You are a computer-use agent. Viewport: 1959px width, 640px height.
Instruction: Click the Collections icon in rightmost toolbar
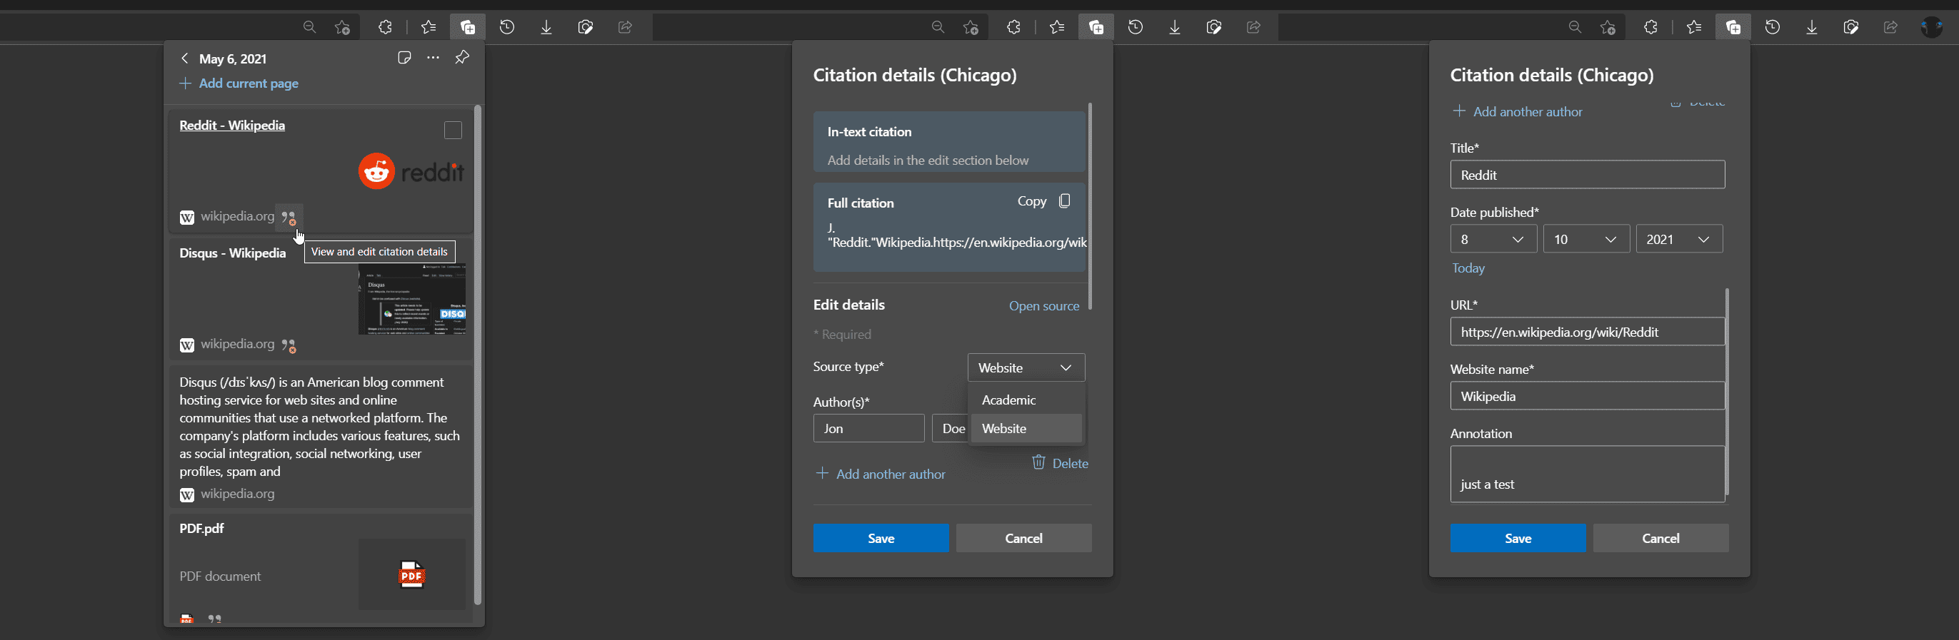click(1733, 27)
